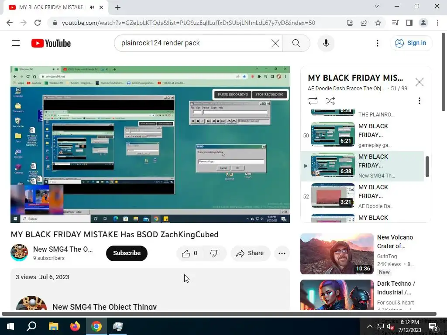
Task: Open more actions menu beside Share
Action: (282, 253)
